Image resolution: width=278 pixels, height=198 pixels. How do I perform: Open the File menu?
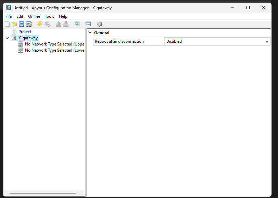pos(9,16)
